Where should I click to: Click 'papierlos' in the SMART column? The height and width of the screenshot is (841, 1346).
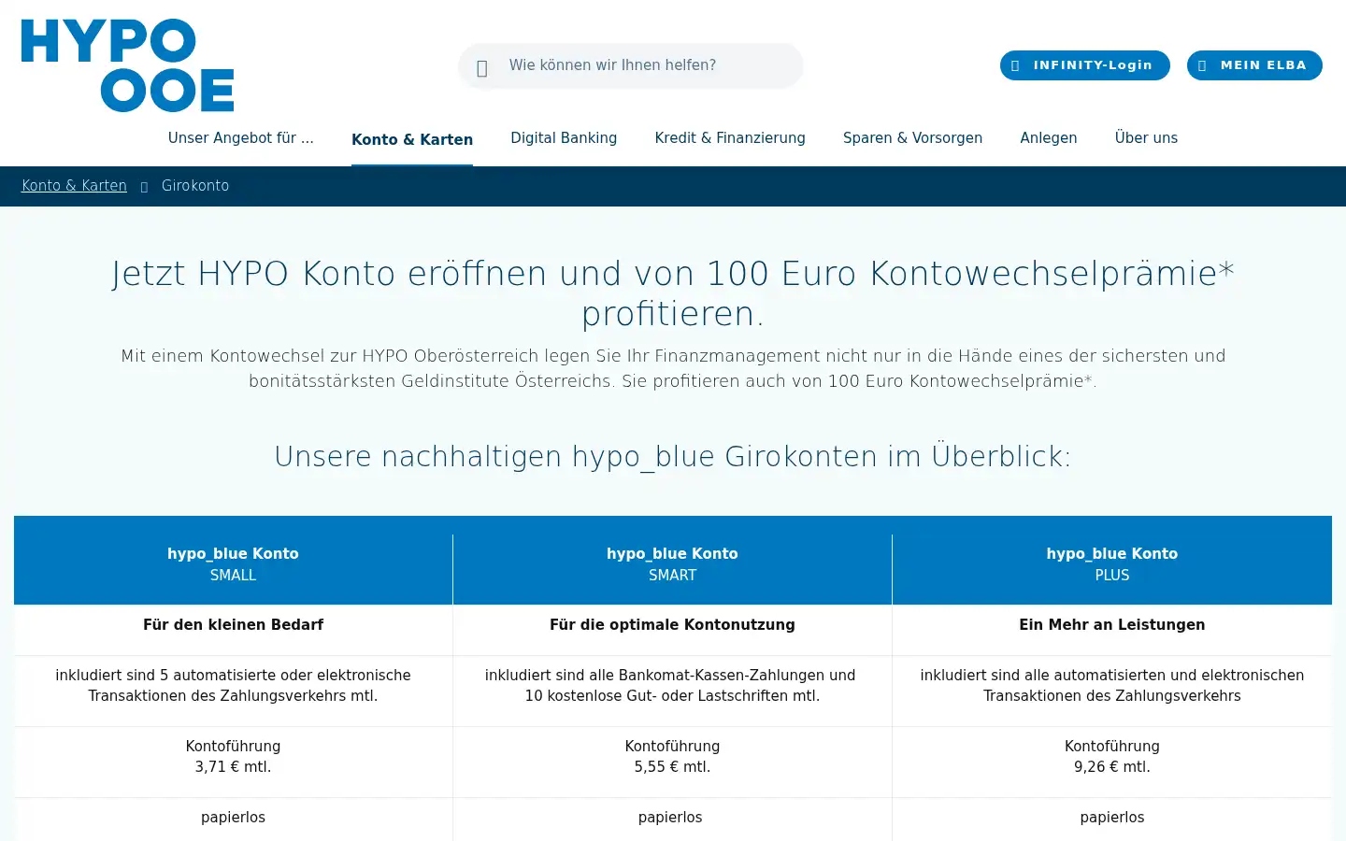[x=670, y=818]
